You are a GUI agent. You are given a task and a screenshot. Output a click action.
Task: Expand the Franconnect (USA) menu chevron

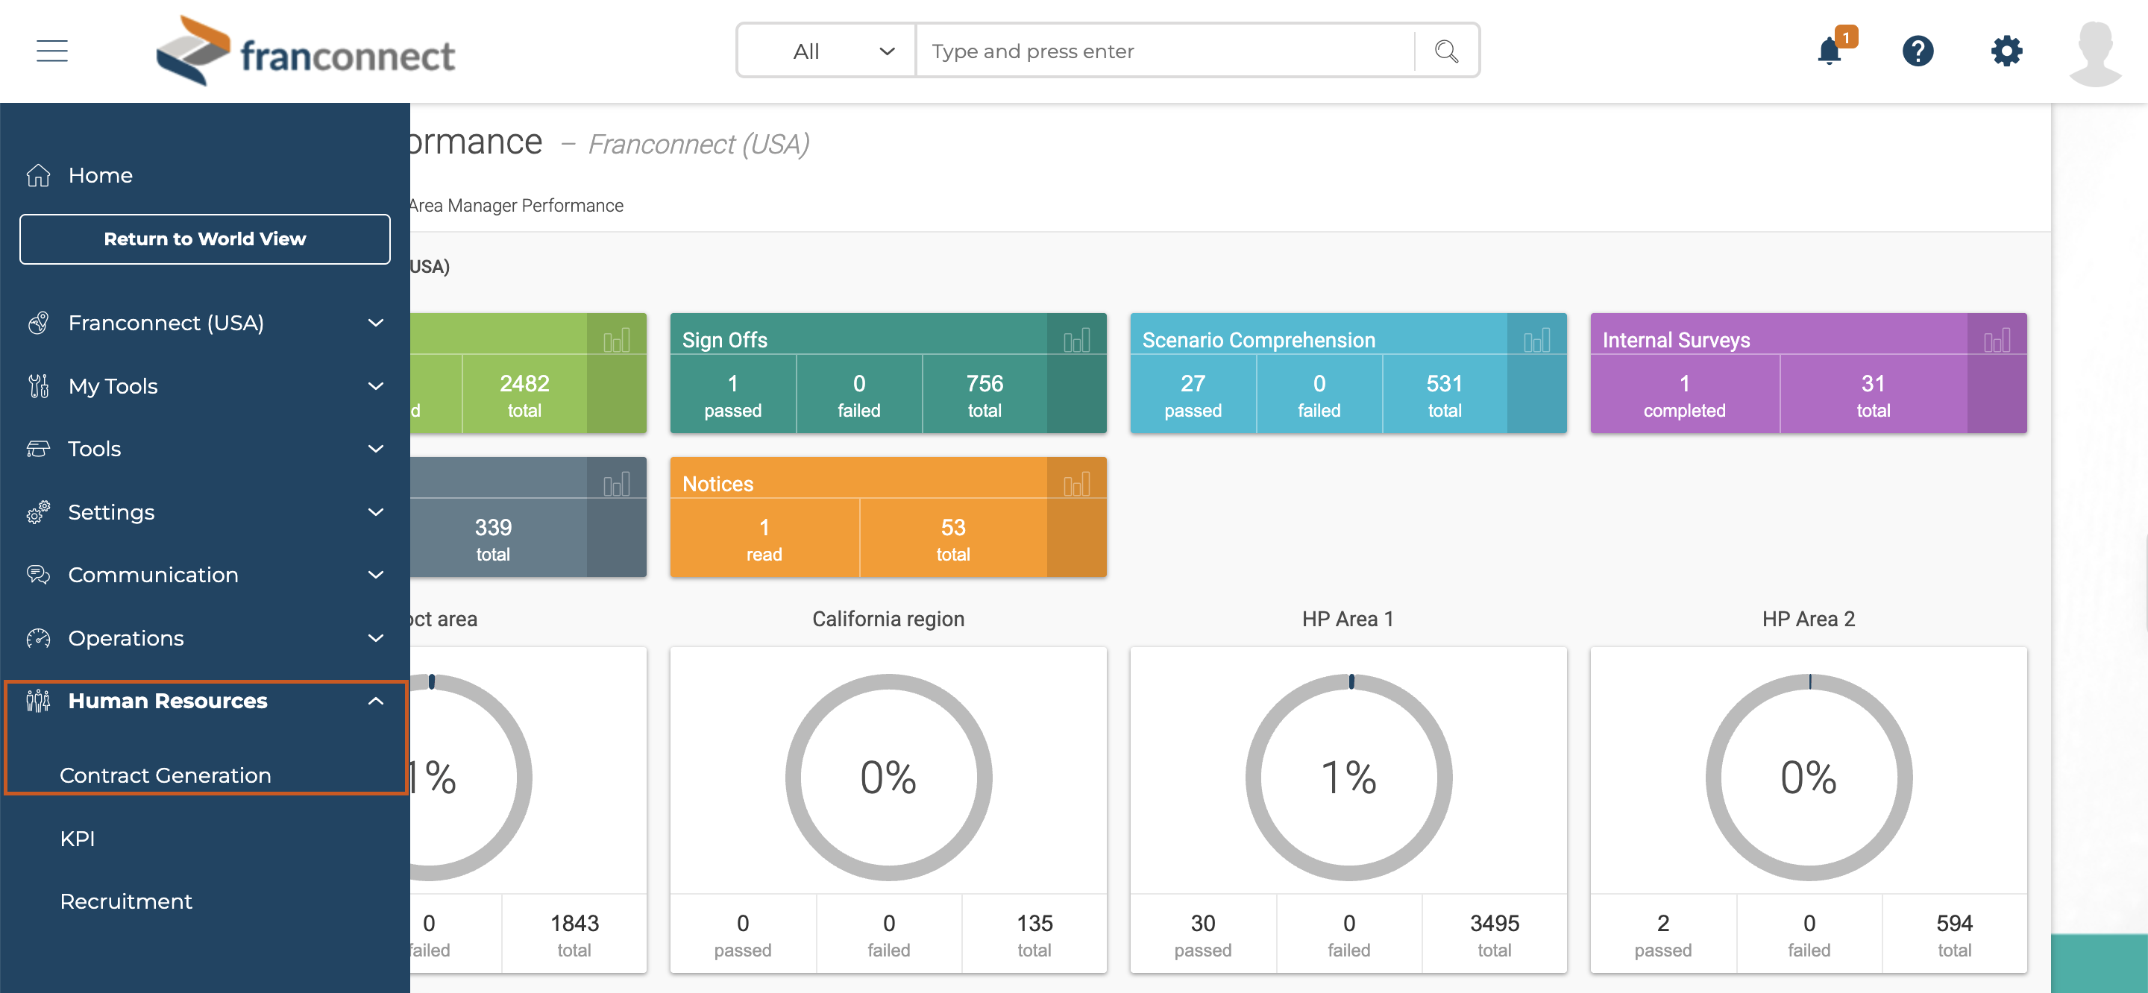pyautogui.click(x=376, y=323)
